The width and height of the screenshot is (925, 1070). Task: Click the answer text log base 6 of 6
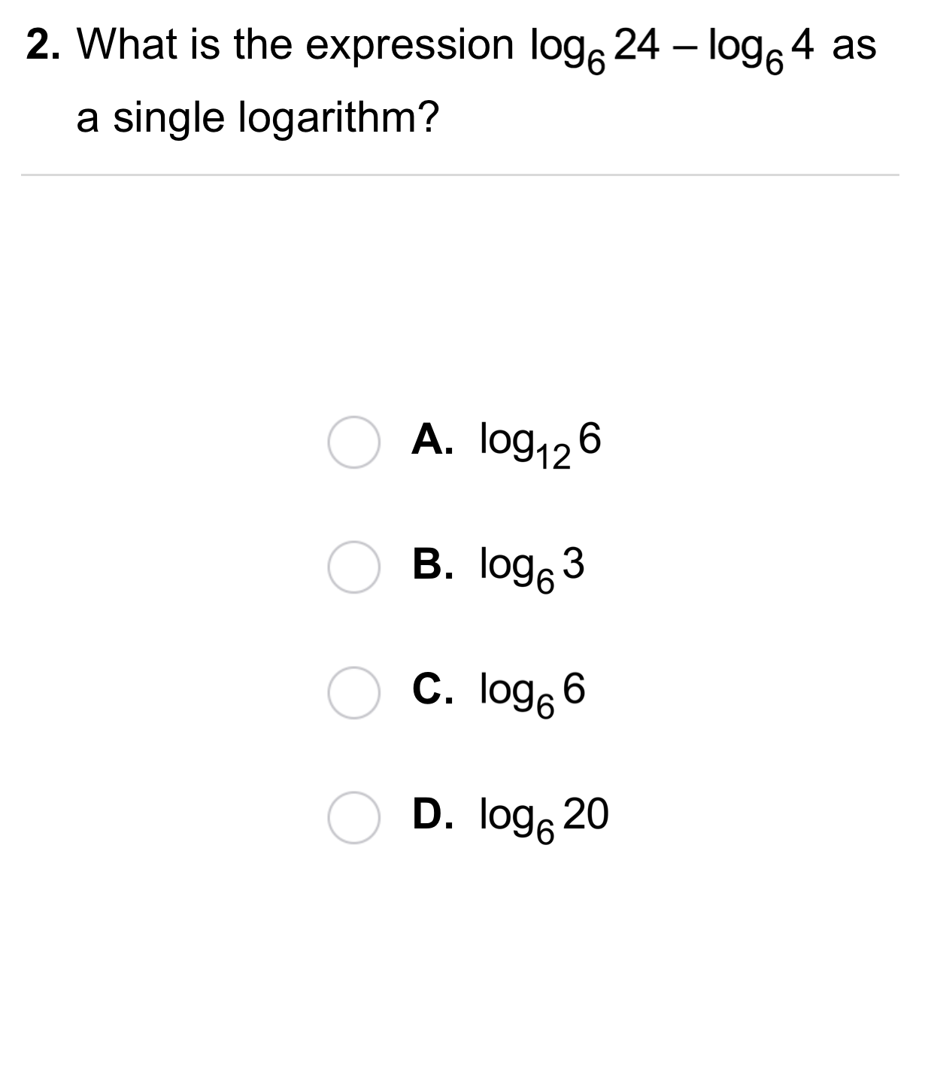(x=532, y=692)
